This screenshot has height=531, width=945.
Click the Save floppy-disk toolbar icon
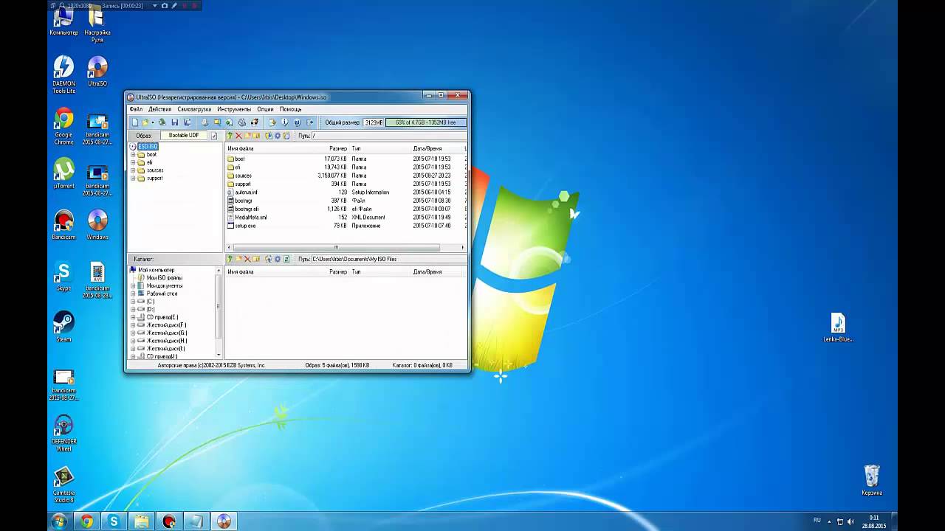(175, 122)
